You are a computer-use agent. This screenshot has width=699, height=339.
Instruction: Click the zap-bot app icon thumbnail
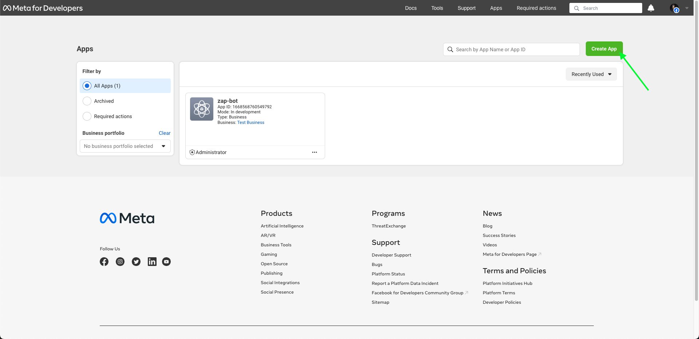(x=202, y=109)
